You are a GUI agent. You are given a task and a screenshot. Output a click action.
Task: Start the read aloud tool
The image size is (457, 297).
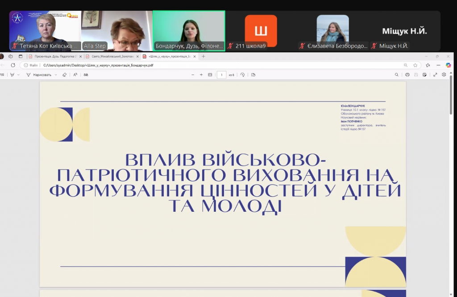pyautogui.click(x=75, y=75)
